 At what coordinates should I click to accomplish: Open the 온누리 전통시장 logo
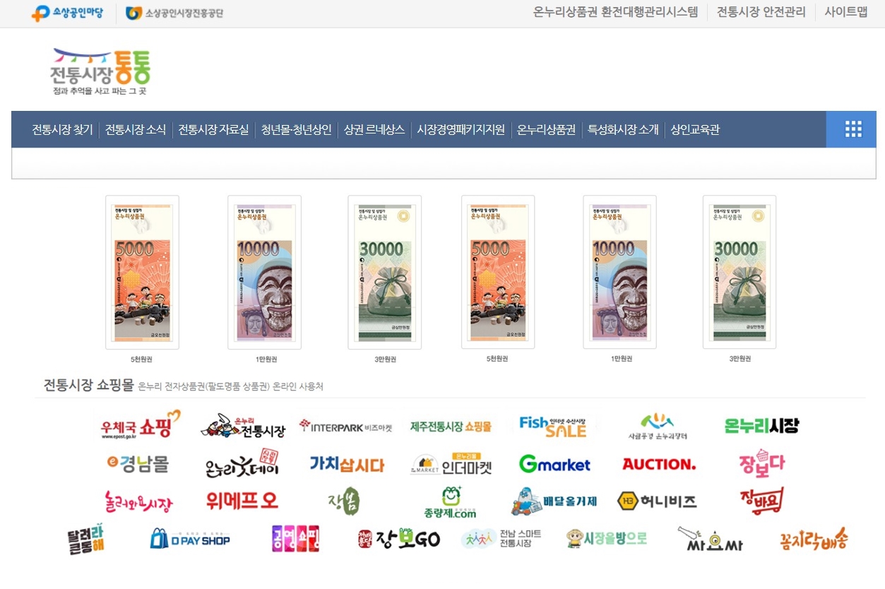click(x=243, y=426)
